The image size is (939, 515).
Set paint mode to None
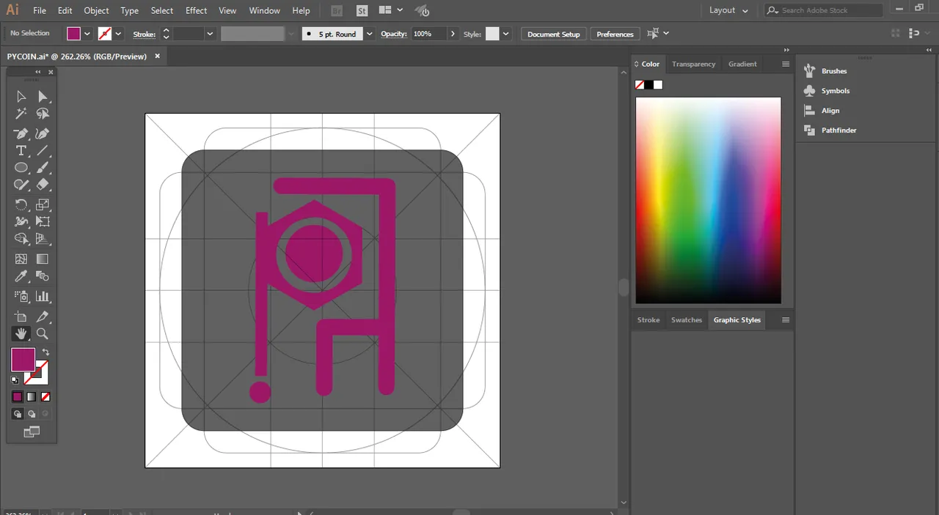click(x=45, y=396)
